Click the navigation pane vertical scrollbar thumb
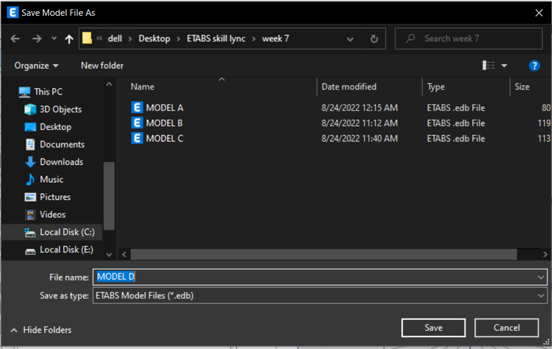Screen dimensions: 552x349 click(109, 195)
